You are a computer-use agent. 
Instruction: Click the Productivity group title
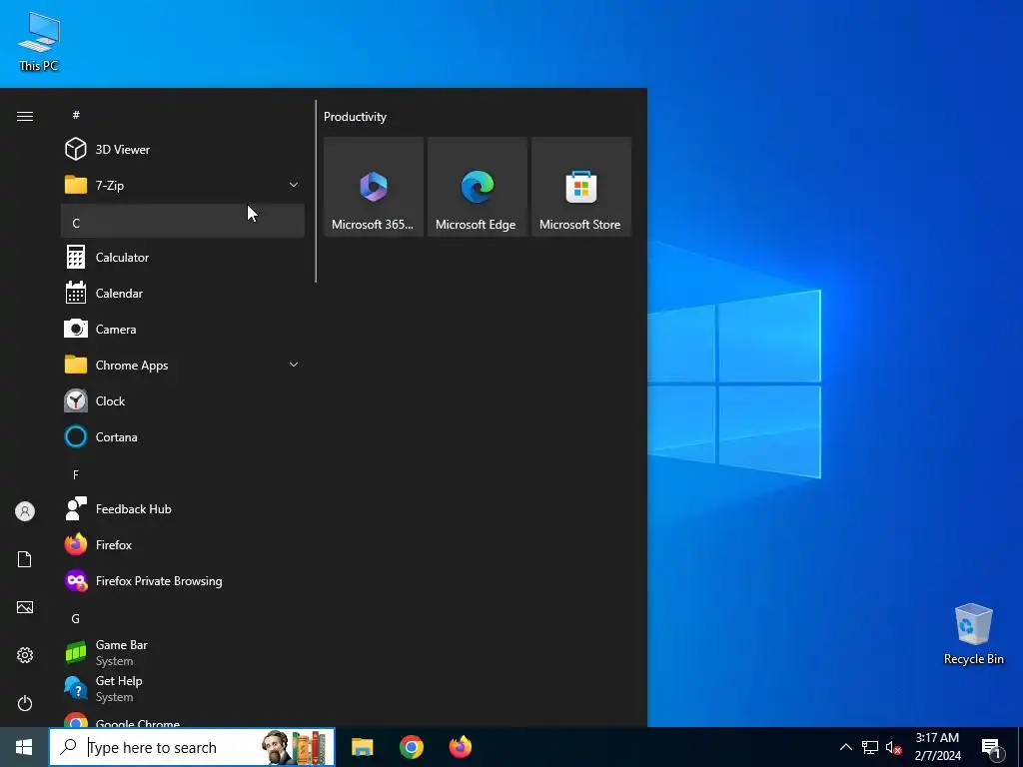pos(355,117)
